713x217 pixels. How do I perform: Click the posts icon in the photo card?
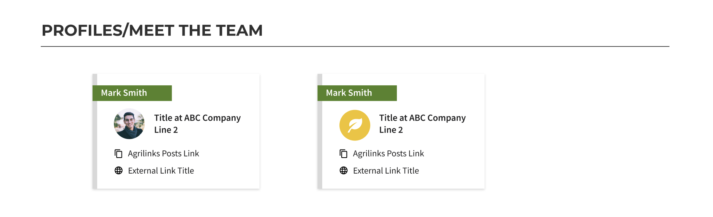tap(118, 153)
